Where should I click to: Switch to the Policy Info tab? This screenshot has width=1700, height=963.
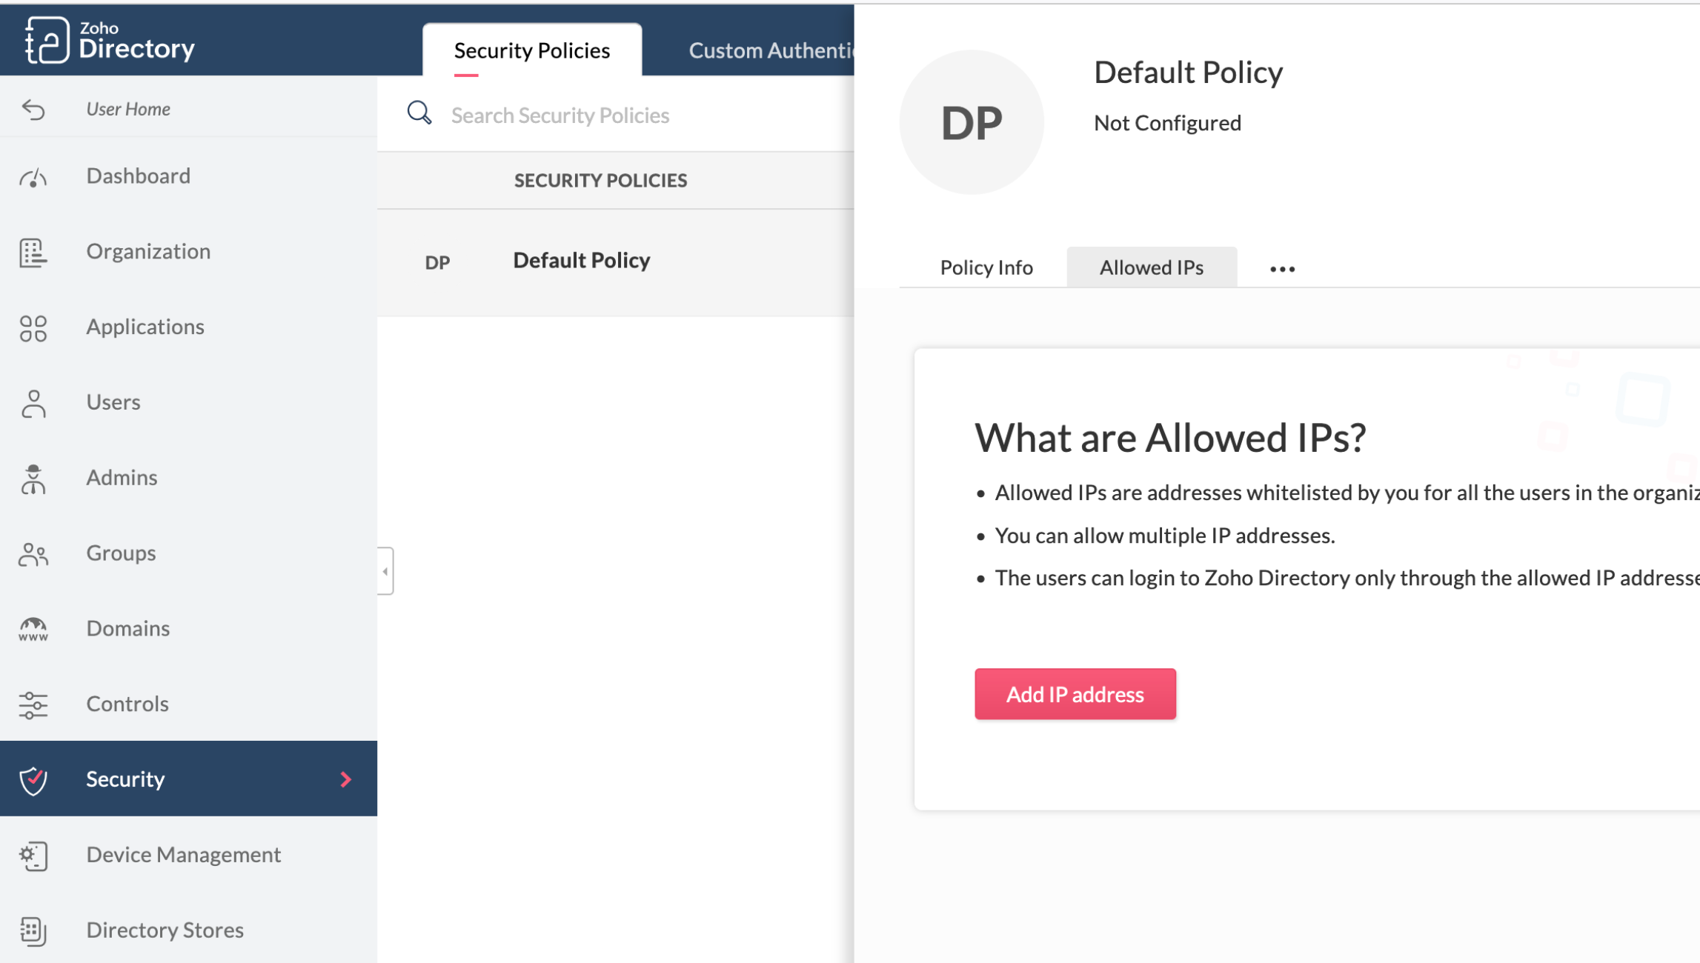(986, 267)
